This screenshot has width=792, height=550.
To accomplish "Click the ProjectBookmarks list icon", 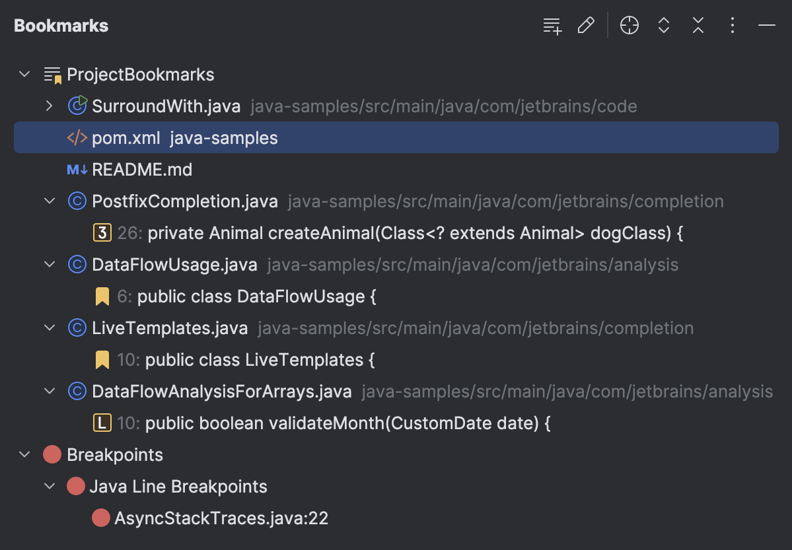I will 52,74.
